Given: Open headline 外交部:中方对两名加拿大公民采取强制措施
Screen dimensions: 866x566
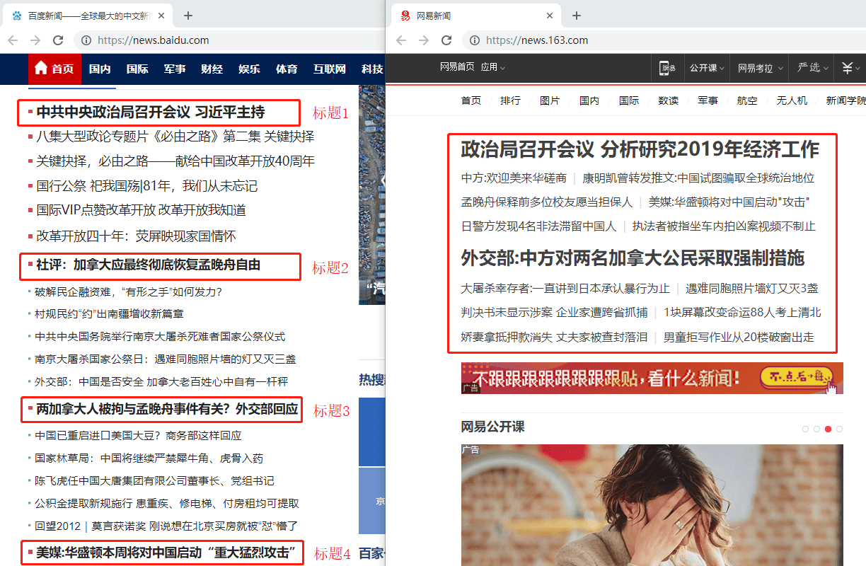Looking at the screenshot, I should click(x=633, y=258).
